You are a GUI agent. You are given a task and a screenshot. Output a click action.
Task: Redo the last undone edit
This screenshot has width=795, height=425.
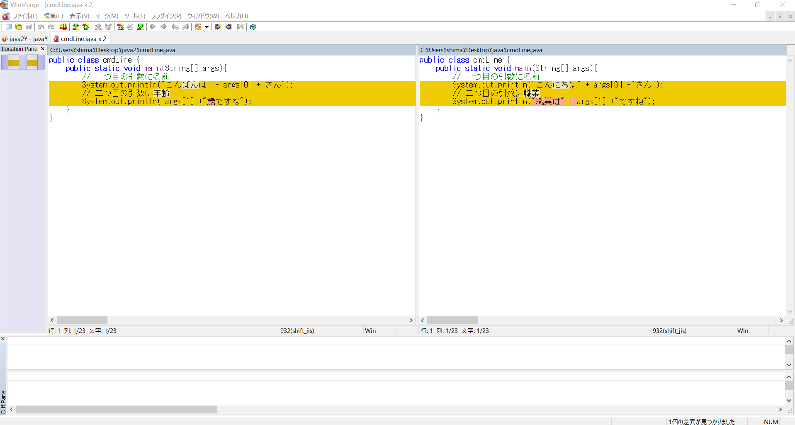(51, 27)
